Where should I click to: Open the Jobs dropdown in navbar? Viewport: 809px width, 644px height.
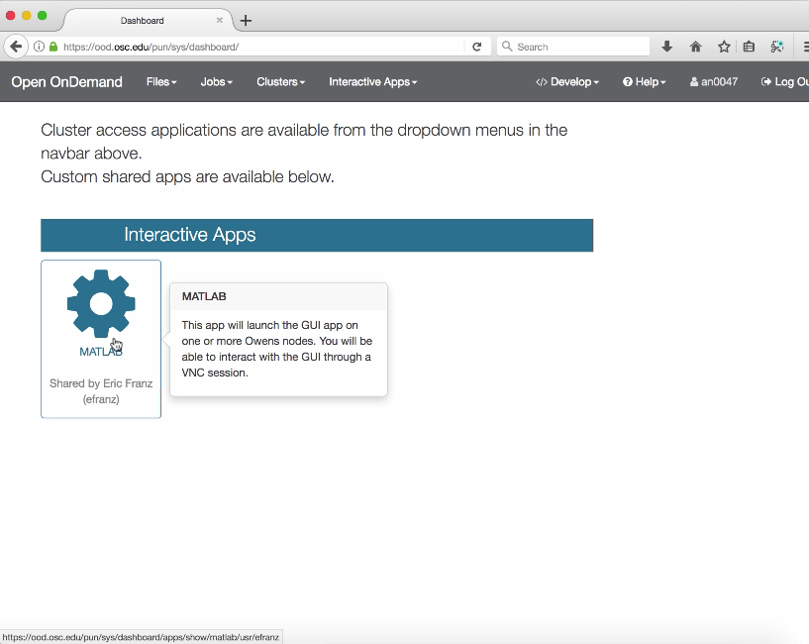click(x=217, y=82)
